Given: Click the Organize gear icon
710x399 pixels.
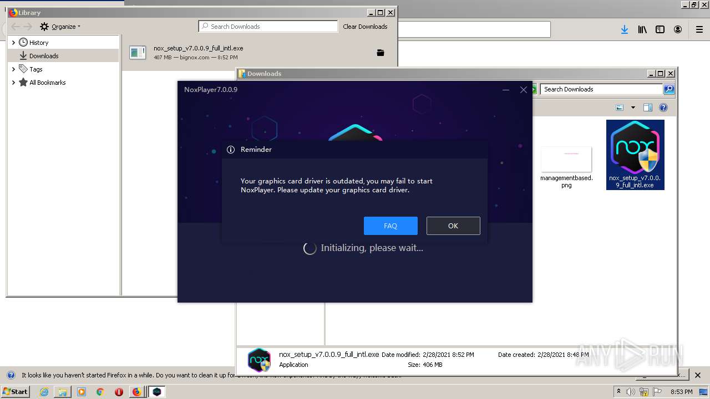Looking at the screenshot, I should coord(44,27).
